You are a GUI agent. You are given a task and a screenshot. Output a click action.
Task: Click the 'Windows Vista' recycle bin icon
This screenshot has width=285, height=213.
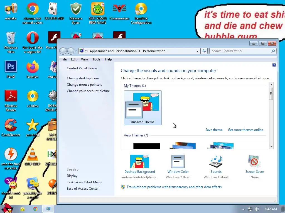[x=11, y=42]
